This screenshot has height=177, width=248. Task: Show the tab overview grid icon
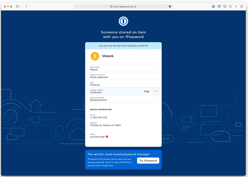[x=242, y=6]
